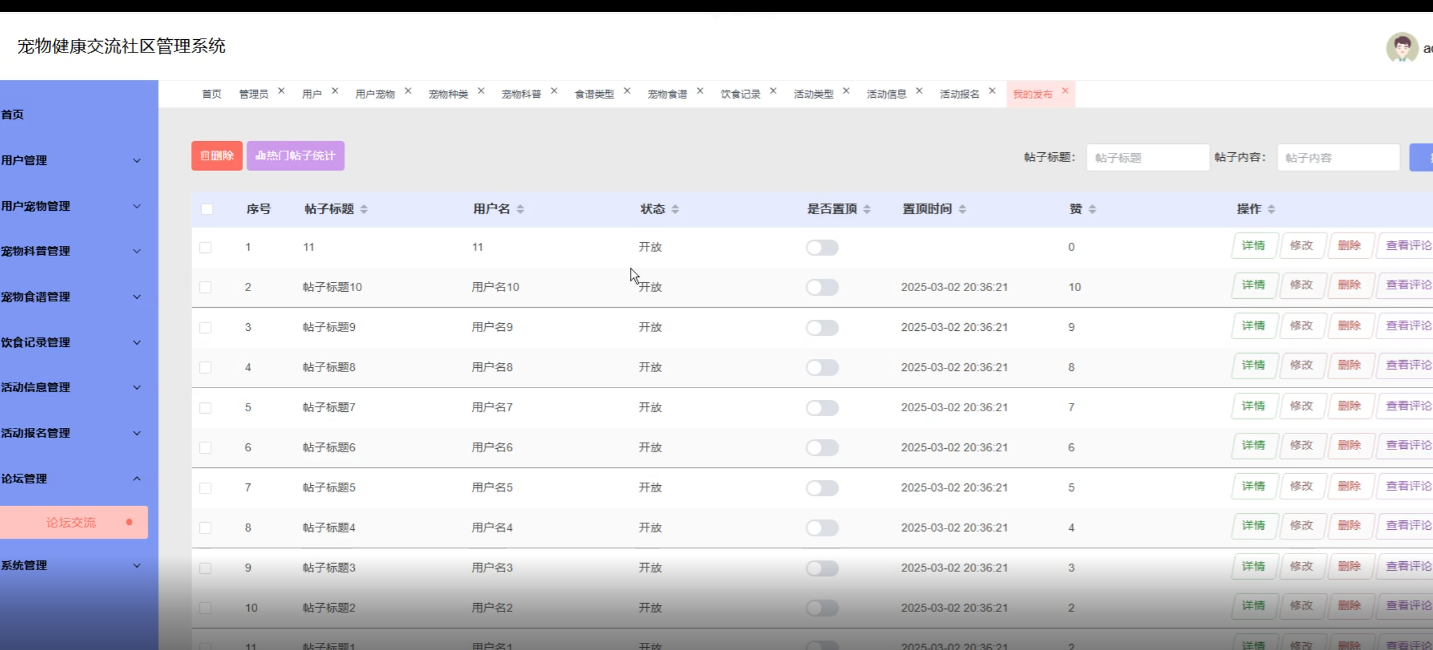Sort by 赞 column arrows
The height and width of the screenshot is (650, 1433).
1092,209
